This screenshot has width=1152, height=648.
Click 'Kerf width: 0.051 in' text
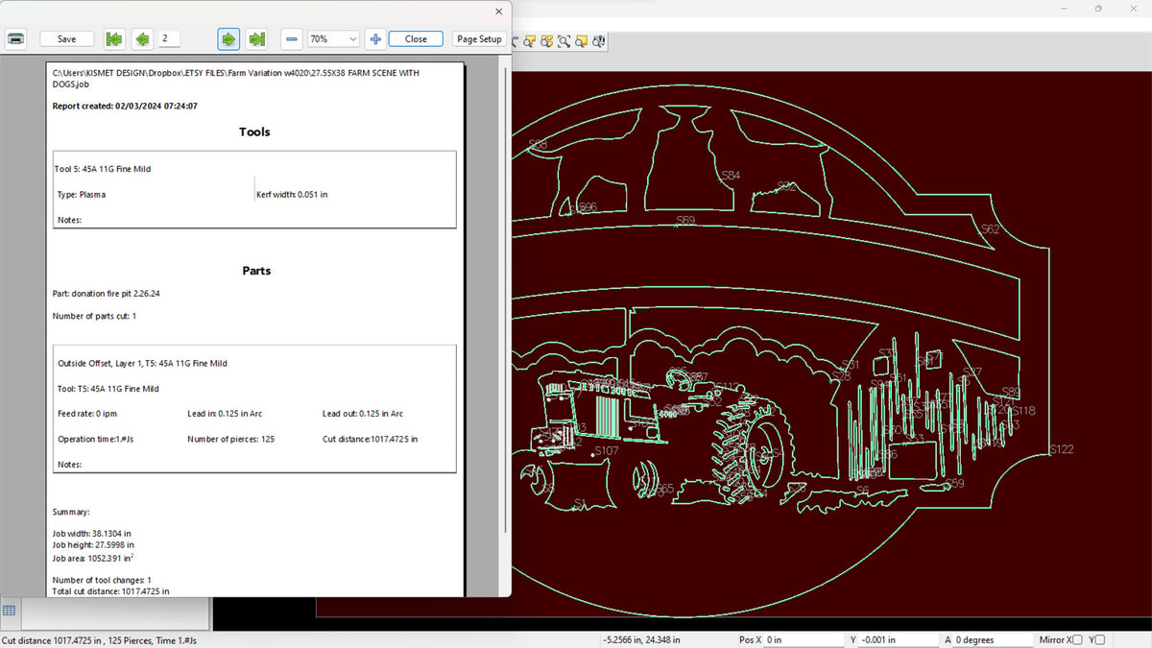pos(292,194)
